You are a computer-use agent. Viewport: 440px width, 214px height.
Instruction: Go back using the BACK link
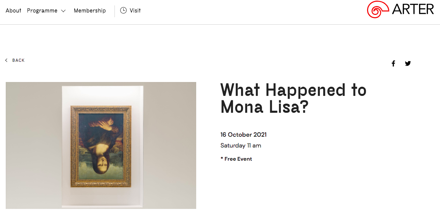pyautogui.click(x=19, y=60)
